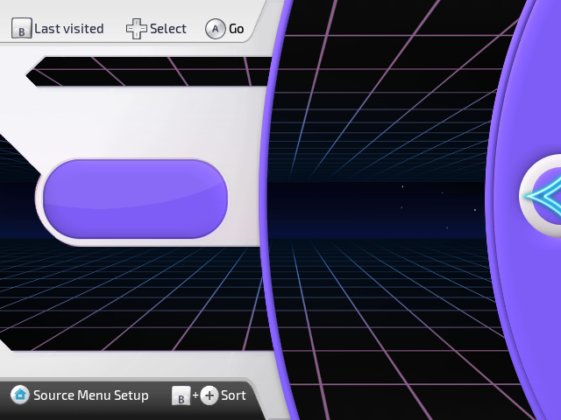Click the blue home icon

click(19, 395)
